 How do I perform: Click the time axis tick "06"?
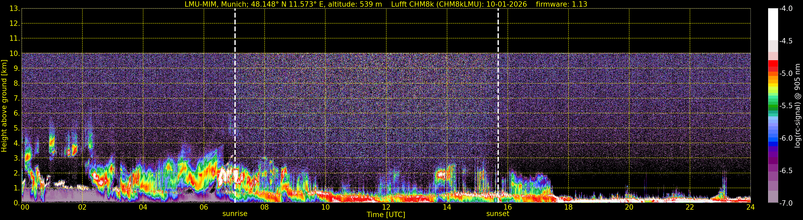tap(204, 207)
